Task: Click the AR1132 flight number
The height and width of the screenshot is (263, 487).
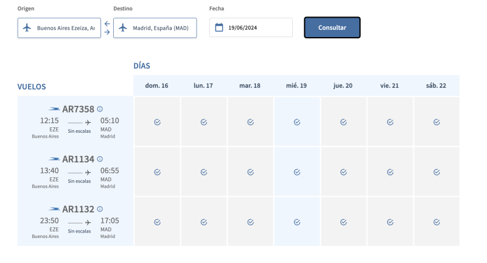Action: [78, 209]
